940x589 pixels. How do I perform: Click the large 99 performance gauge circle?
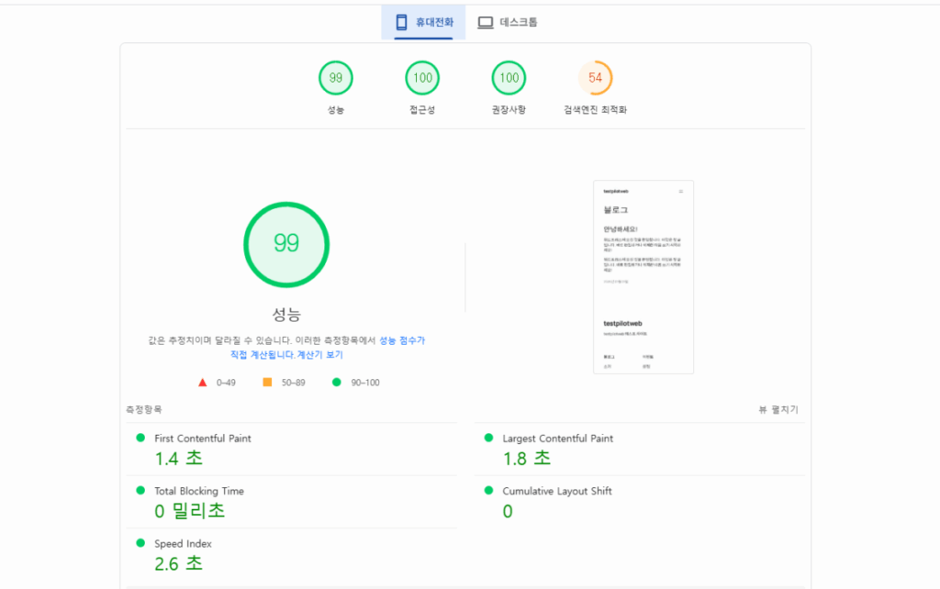tap(286, 243)
